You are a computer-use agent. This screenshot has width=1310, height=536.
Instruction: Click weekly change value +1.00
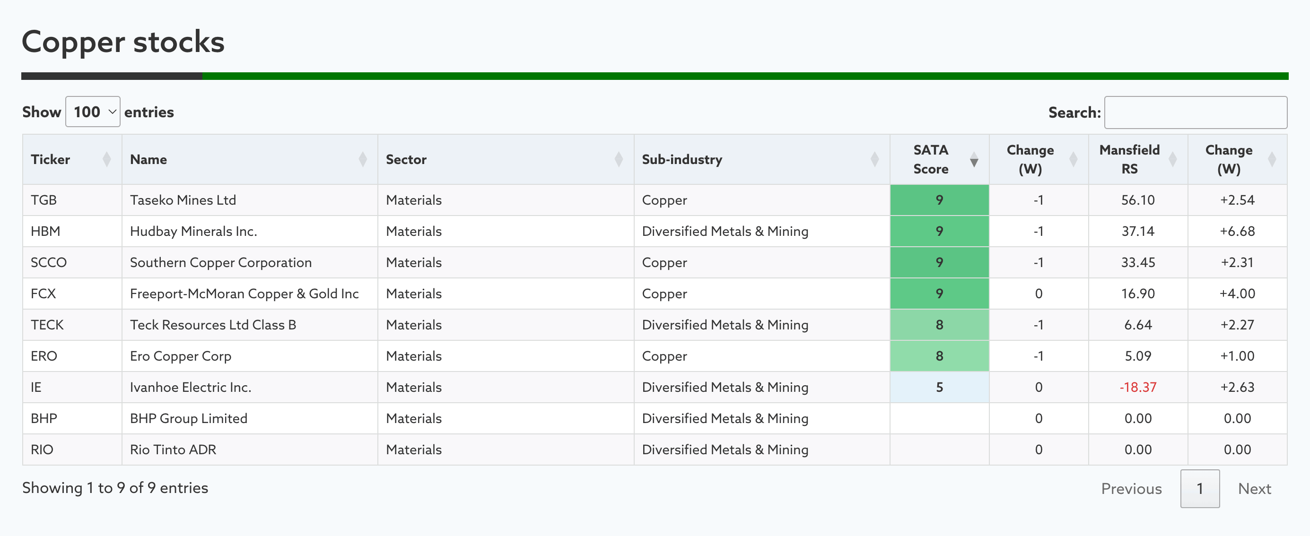pyautogui.click(x=1237, y=356)
